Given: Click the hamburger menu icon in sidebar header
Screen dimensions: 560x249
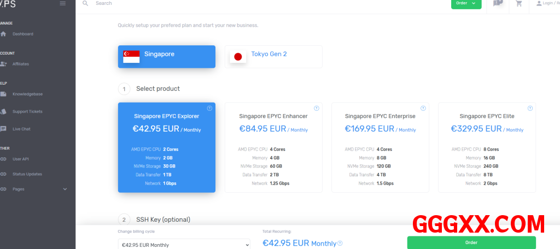Looking at the screenshot, I should [63, 3].
